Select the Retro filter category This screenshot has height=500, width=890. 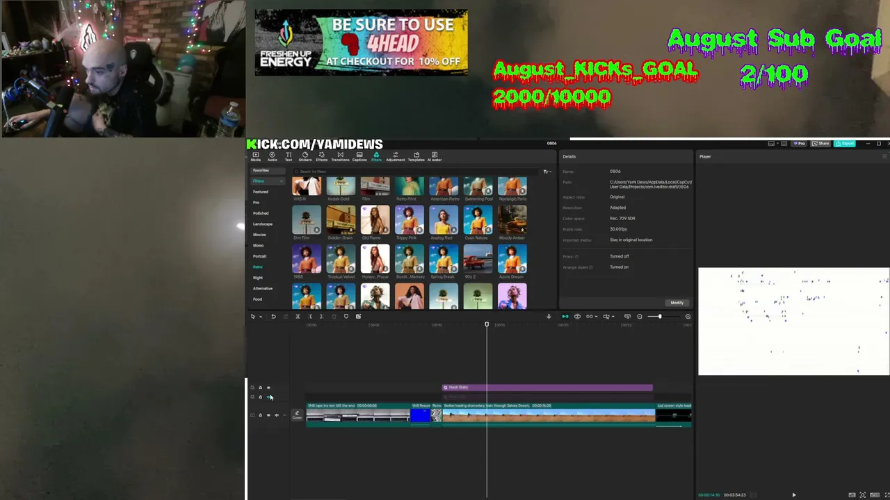[257, 267]
